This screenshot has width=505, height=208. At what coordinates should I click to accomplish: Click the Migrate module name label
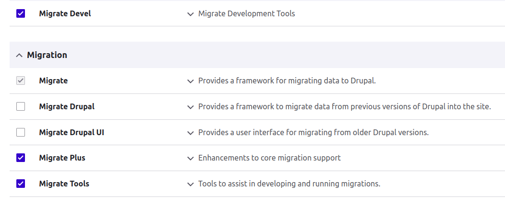click(x=53, y=81)
